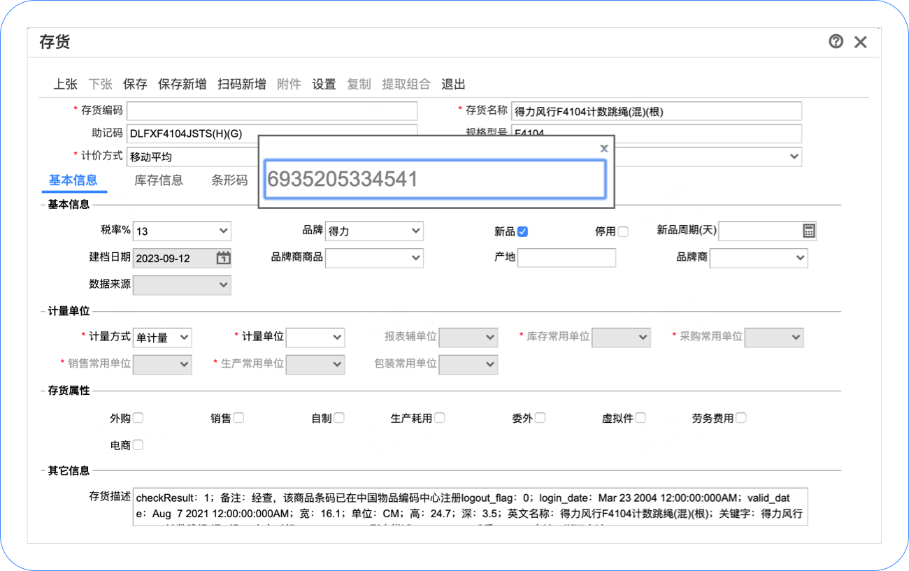Switch to the 库存信息 tab

pyautogui.click(x=159, y=180)
